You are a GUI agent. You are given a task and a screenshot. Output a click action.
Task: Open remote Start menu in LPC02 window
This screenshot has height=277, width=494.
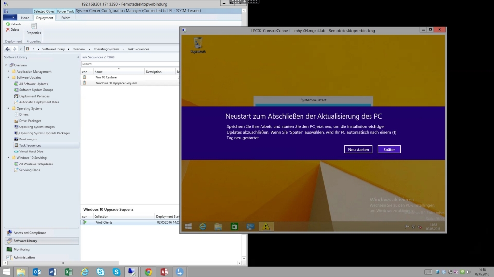coord(188,227)
